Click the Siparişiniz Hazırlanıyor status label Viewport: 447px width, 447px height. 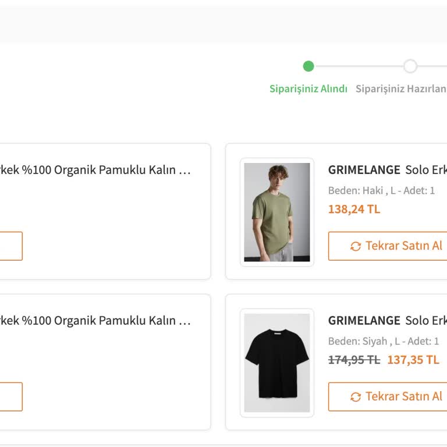tap(401, 88)
